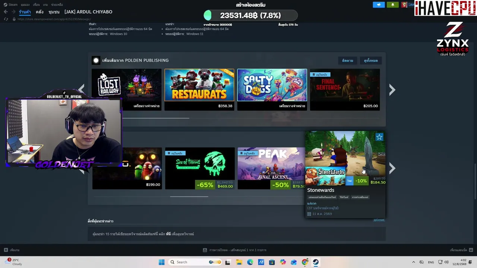477x268 pixels.
Task: Open the downloads status text in bottom bar
Action: pyautogui.click(x=238, y=250)
